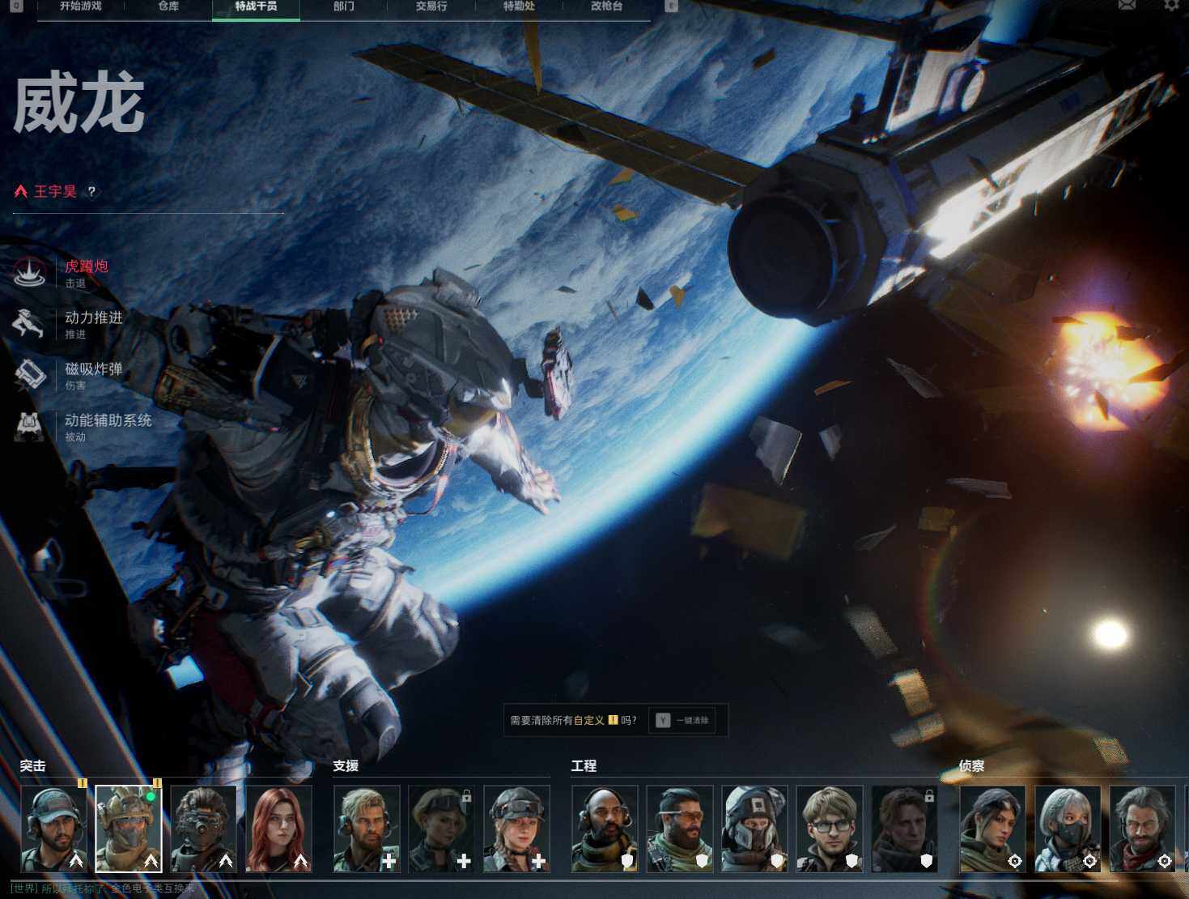Open the 交易行 tab
This screenshot has height=899, width=1189.
tap(431, 6)
